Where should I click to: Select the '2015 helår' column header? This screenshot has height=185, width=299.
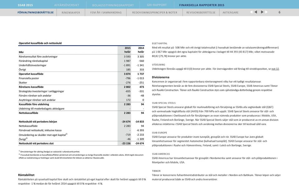128,50
